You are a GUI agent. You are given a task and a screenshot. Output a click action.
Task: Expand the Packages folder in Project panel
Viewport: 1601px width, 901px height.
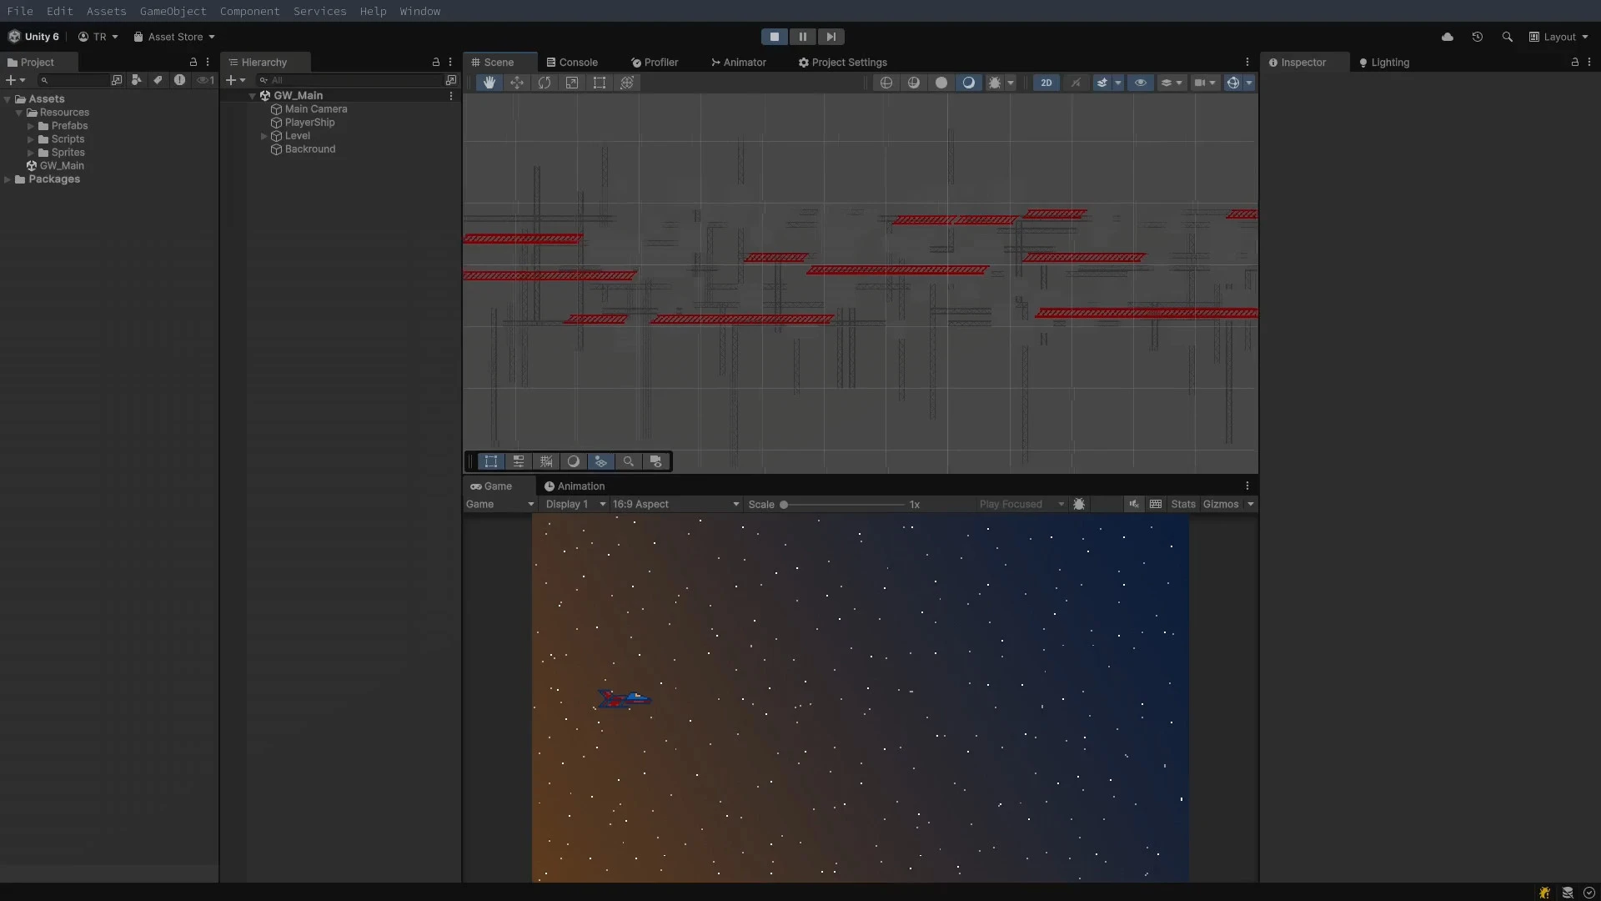[7, 179]
